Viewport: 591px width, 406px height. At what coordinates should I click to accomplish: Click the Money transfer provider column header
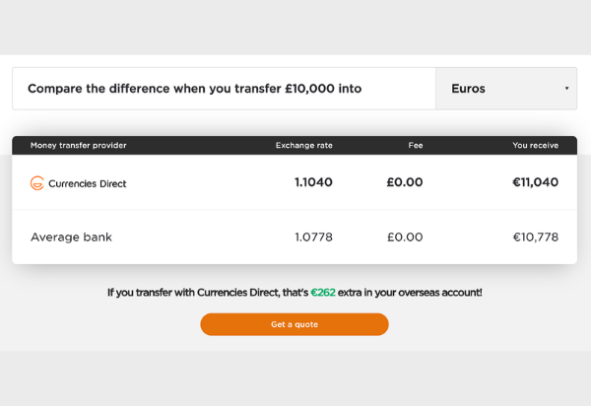(x=78, y=146)
